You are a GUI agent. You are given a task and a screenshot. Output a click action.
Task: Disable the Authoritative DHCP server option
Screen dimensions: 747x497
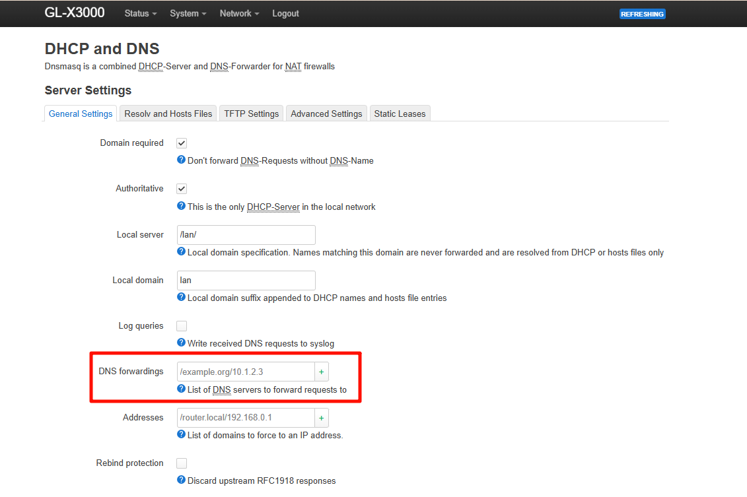pos(181,188)
